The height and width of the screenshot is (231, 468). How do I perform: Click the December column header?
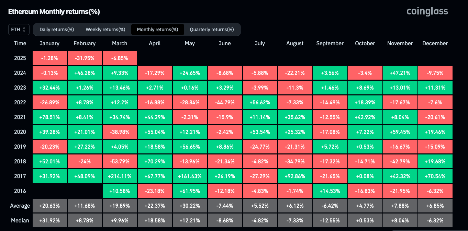pyautogui.click(x=435, y=44)
